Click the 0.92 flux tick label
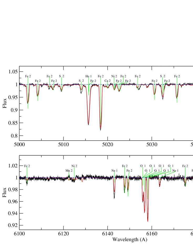 click(x=13, y=225)
